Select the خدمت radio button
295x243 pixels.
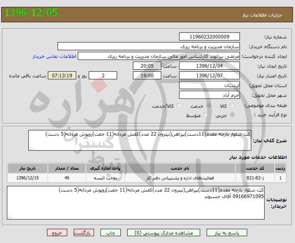click(208, 106)
